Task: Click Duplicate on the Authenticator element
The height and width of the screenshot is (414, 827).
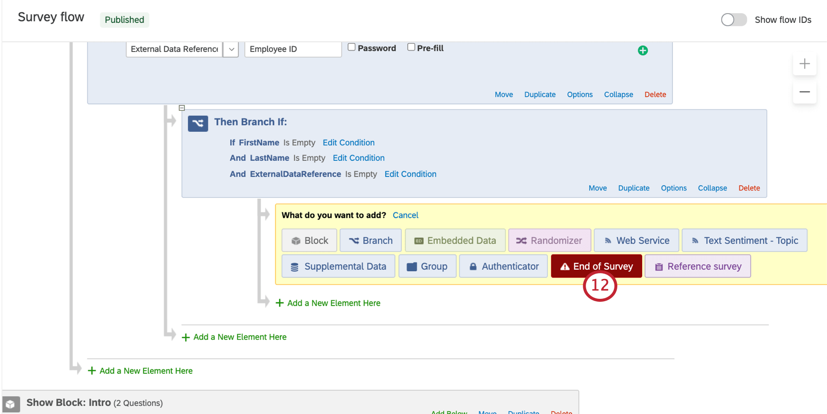Action: click(540, 95)
